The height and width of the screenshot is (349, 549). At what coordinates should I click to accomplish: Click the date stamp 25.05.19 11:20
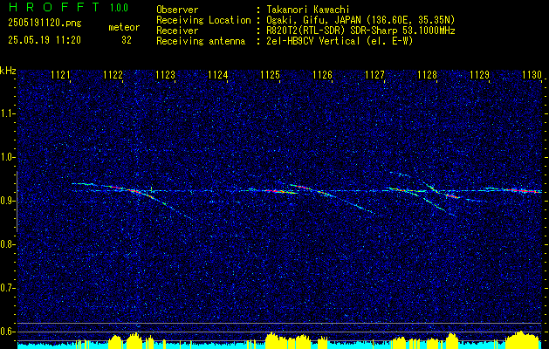[x=45, y=40]
